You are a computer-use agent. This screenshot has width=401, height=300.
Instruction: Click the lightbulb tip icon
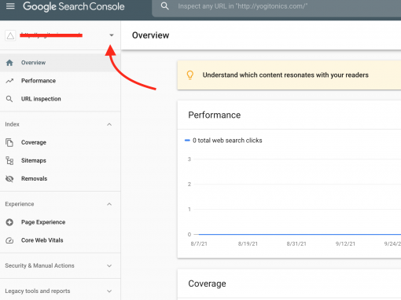tap(190, 75)
